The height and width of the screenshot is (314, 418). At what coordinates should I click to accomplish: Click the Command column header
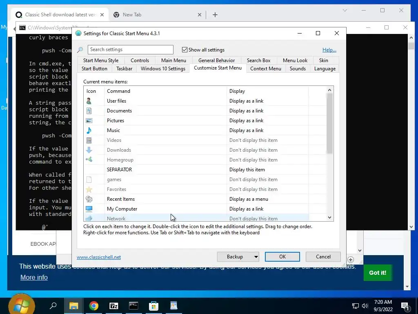(x=165, y=91)
